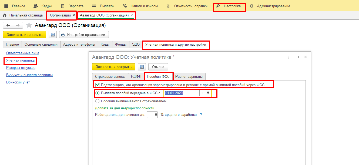The height and width of the screenshot is (165, 359).
Task: Click the save floppy icon beside Настройки организации
Action: (x=53, y=35)
